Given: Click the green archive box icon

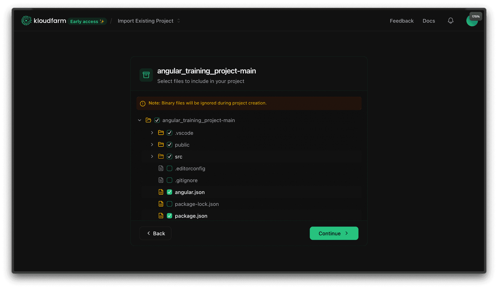Looking at the screenshot, I should pyautogui.click(x=146, y=75).
